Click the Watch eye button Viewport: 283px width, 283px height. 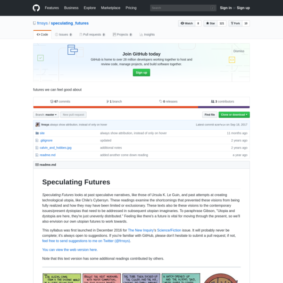187,24
